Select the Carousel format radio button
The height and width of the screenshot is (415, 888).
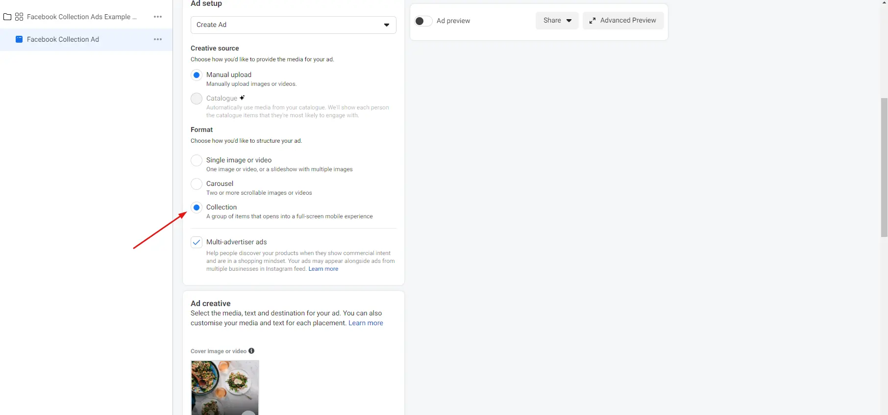196,184
